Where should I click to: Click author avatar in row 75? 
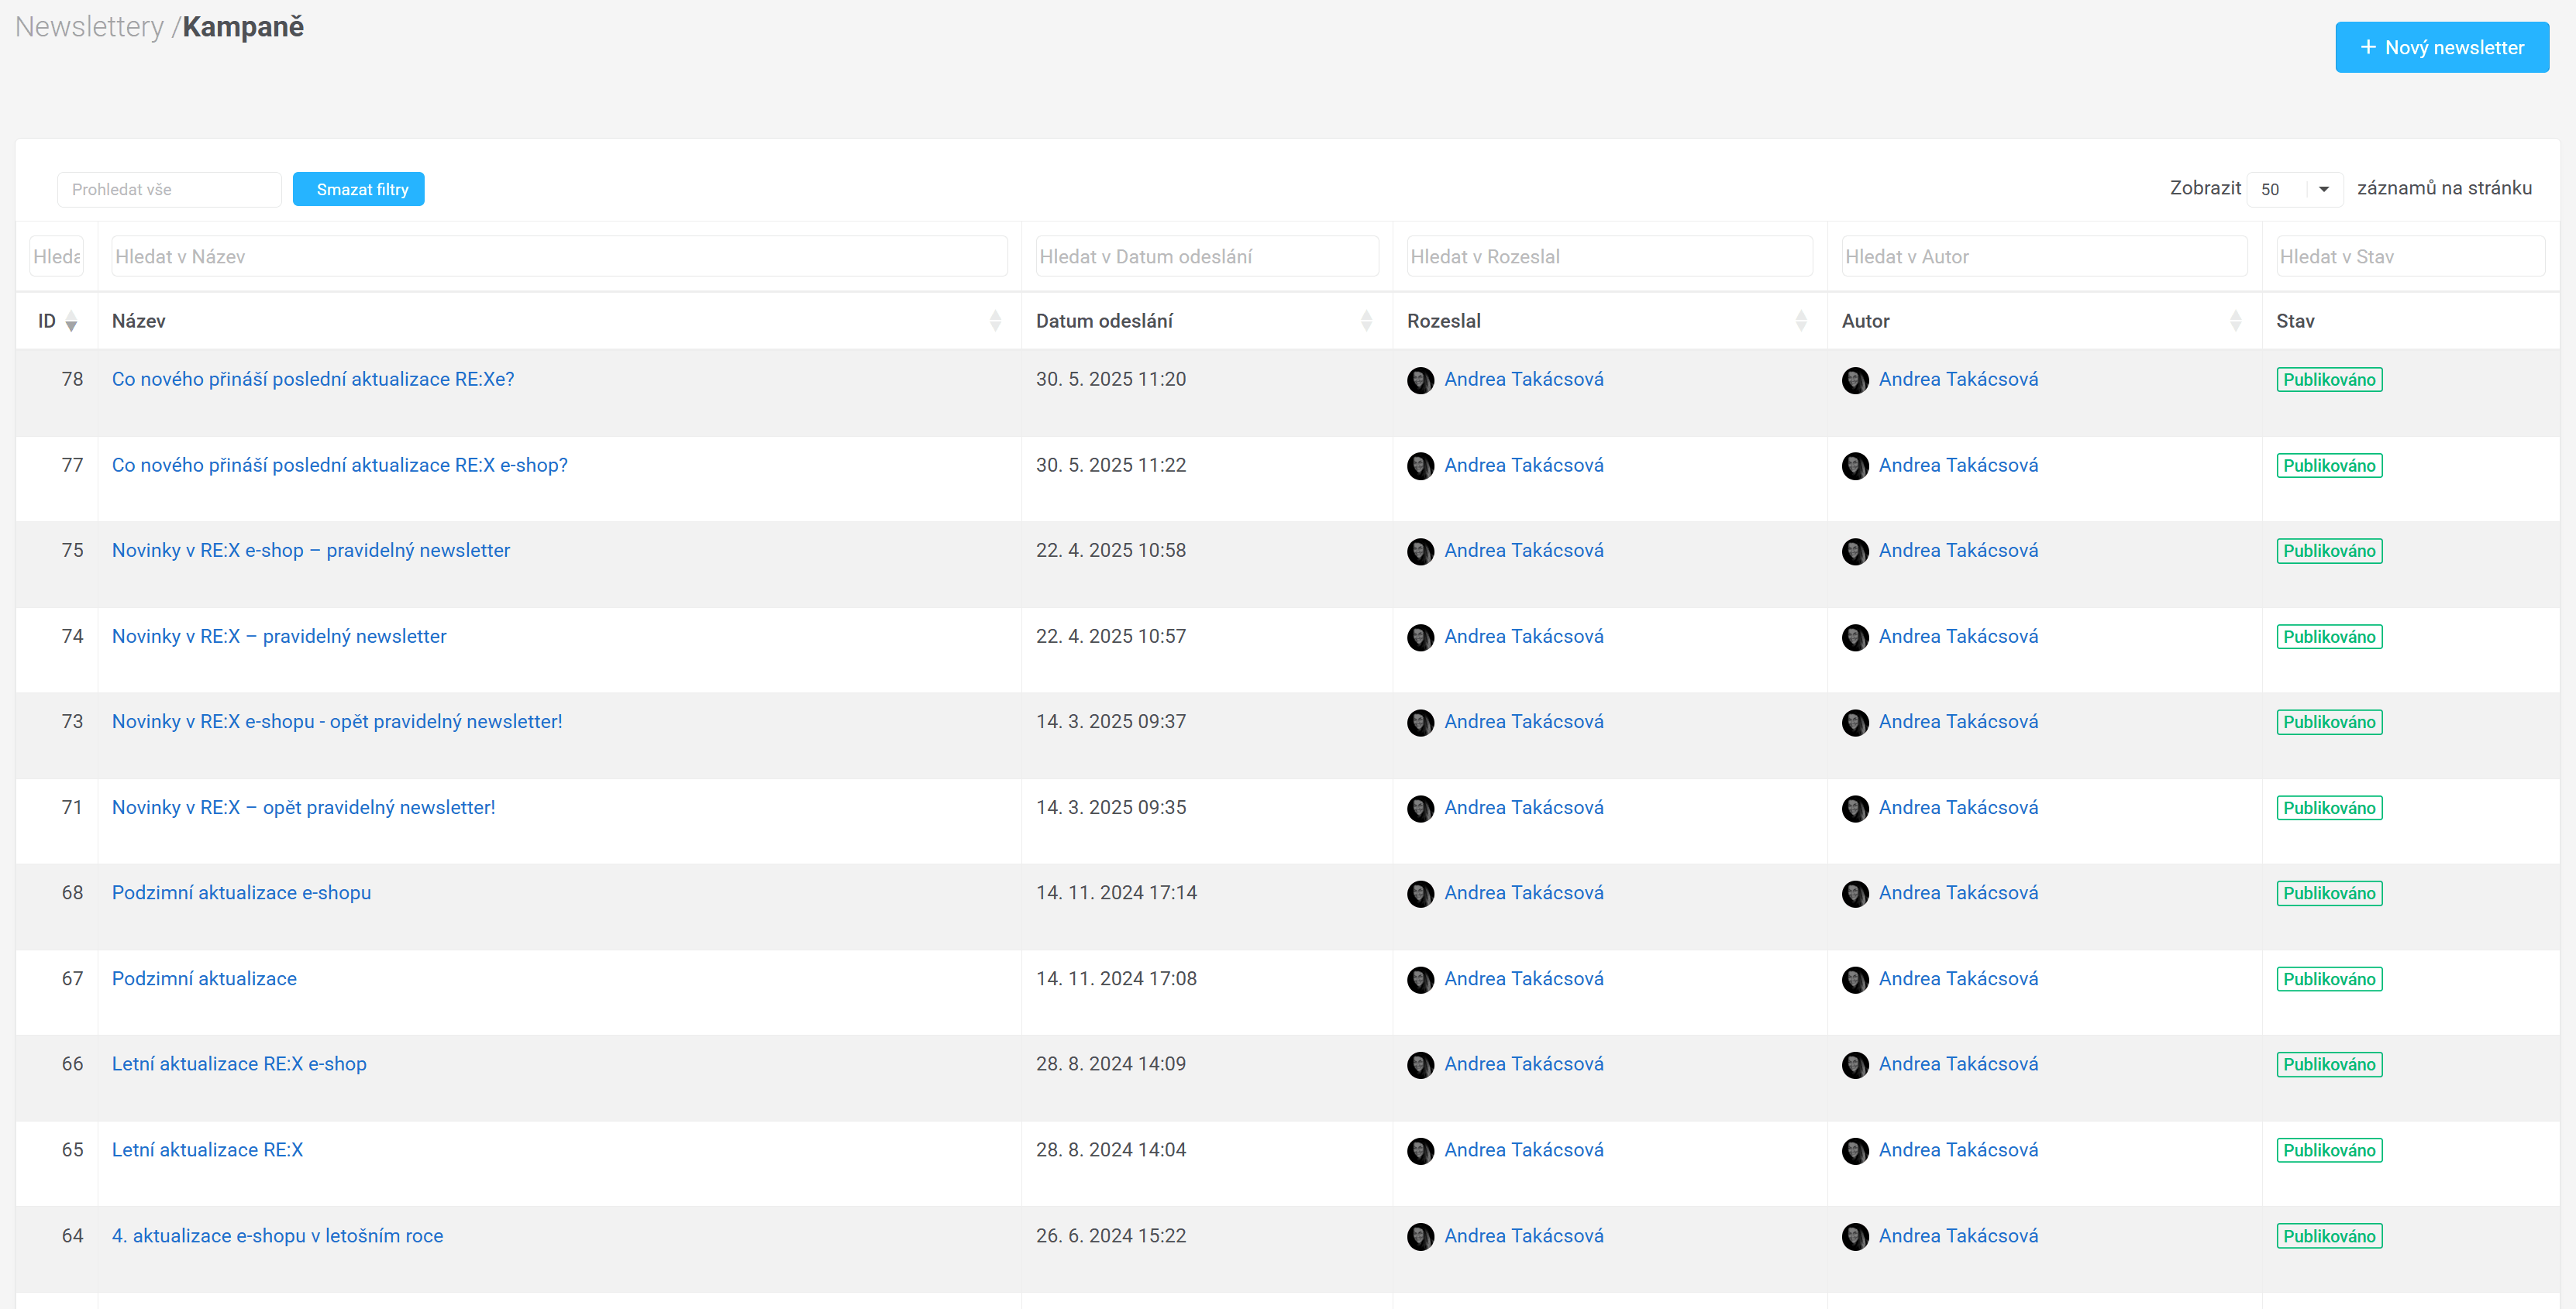coord(1855,551)
